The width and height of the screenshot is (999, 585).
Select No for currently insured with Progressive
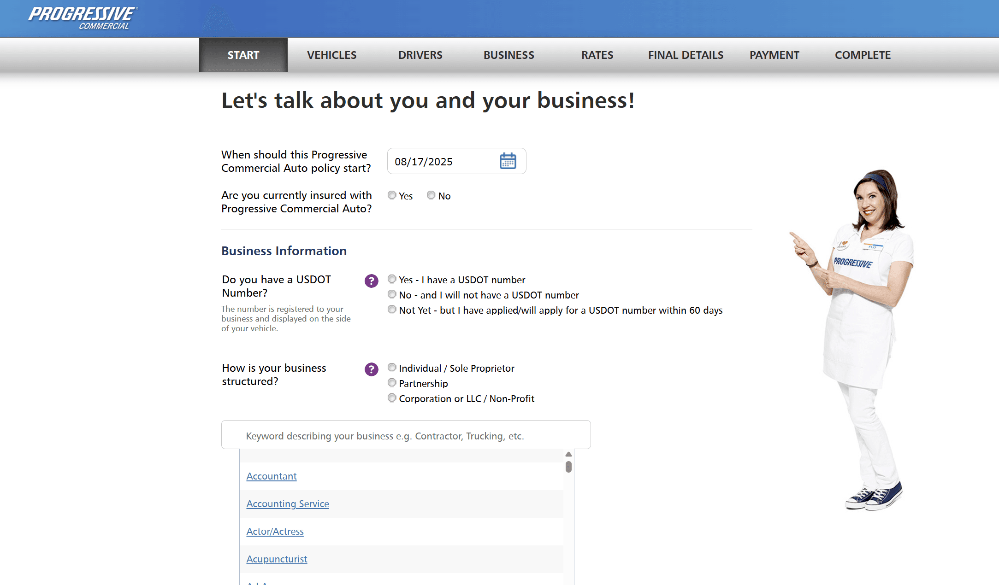431,195
